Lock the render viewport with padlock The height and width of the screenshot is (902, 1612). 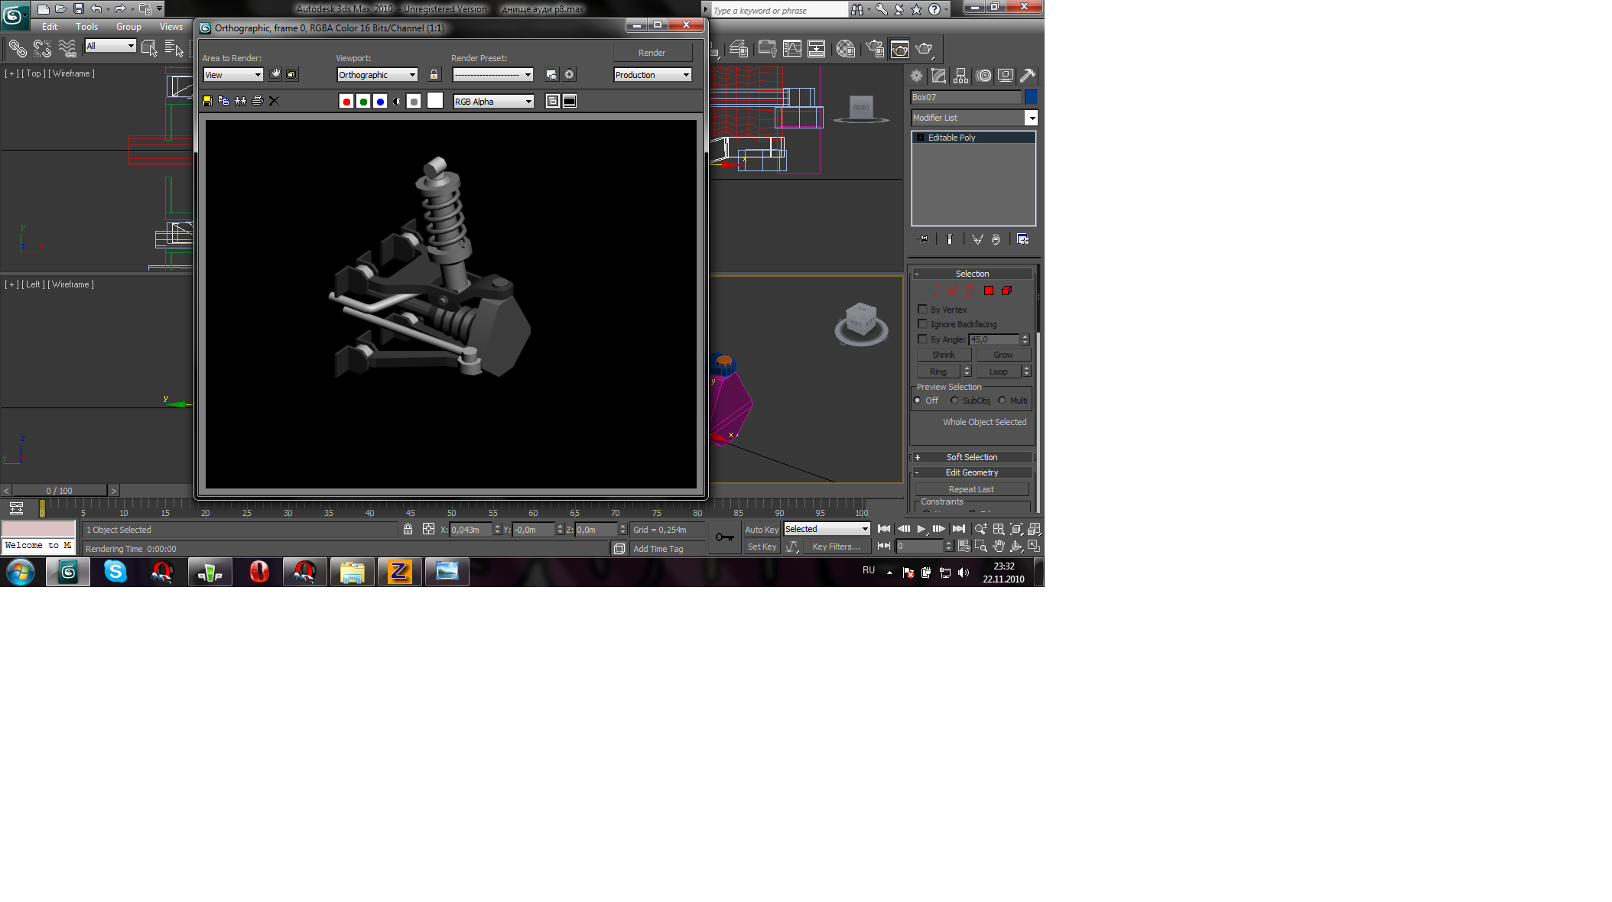434,75
